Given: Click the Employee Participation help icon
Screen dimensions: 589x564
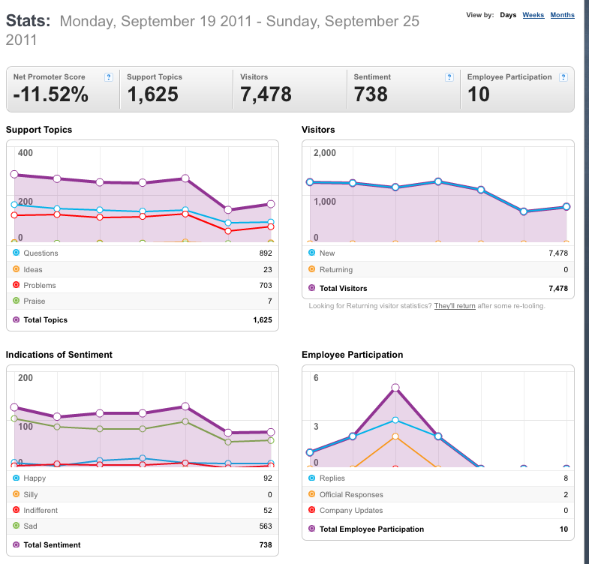Looking at the screenshot, I should pos(563,77).
